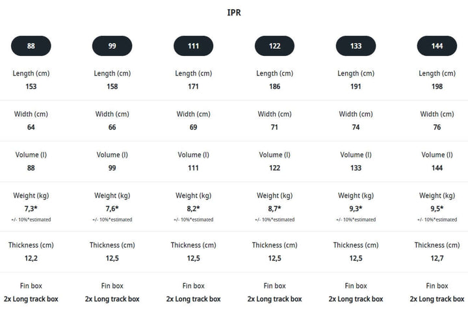Viewport: 468px width, 312px height.
Task: Click the width value 66
Action: pos(112,127)
